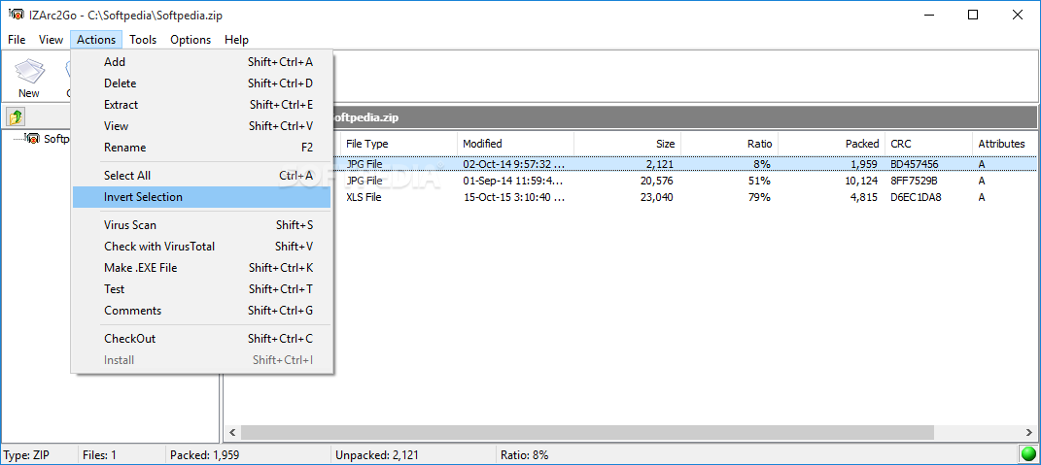Click the Softp archive tree node
1041x465 pixels.
pyautogui.click(x=47, y=139)
